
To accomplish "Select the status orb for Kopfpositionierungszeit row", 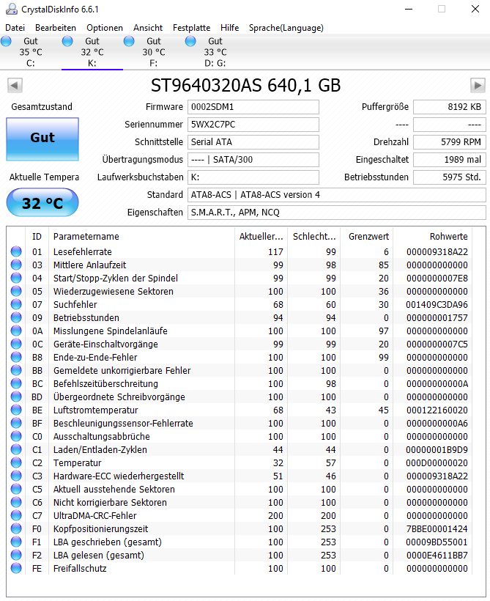I will click(x=16, y=529).
